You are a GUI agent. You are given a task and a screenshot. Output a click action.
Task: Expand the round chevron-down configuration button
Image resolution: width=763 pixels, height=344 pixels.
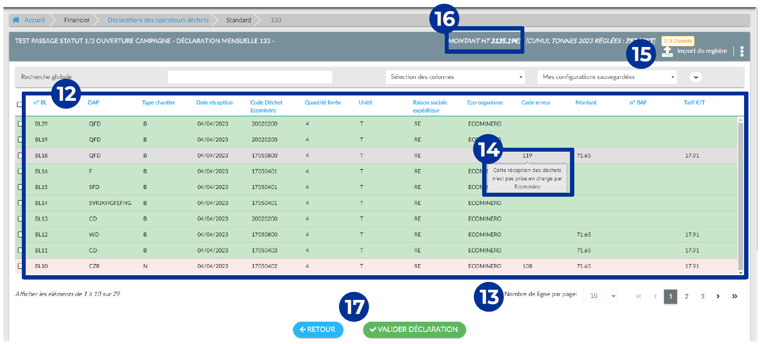tap(696, 77)
